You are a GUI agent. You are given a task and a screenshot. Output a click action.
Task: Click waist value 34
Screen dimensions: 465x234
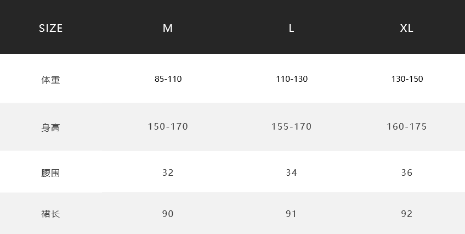coord(292,172)
